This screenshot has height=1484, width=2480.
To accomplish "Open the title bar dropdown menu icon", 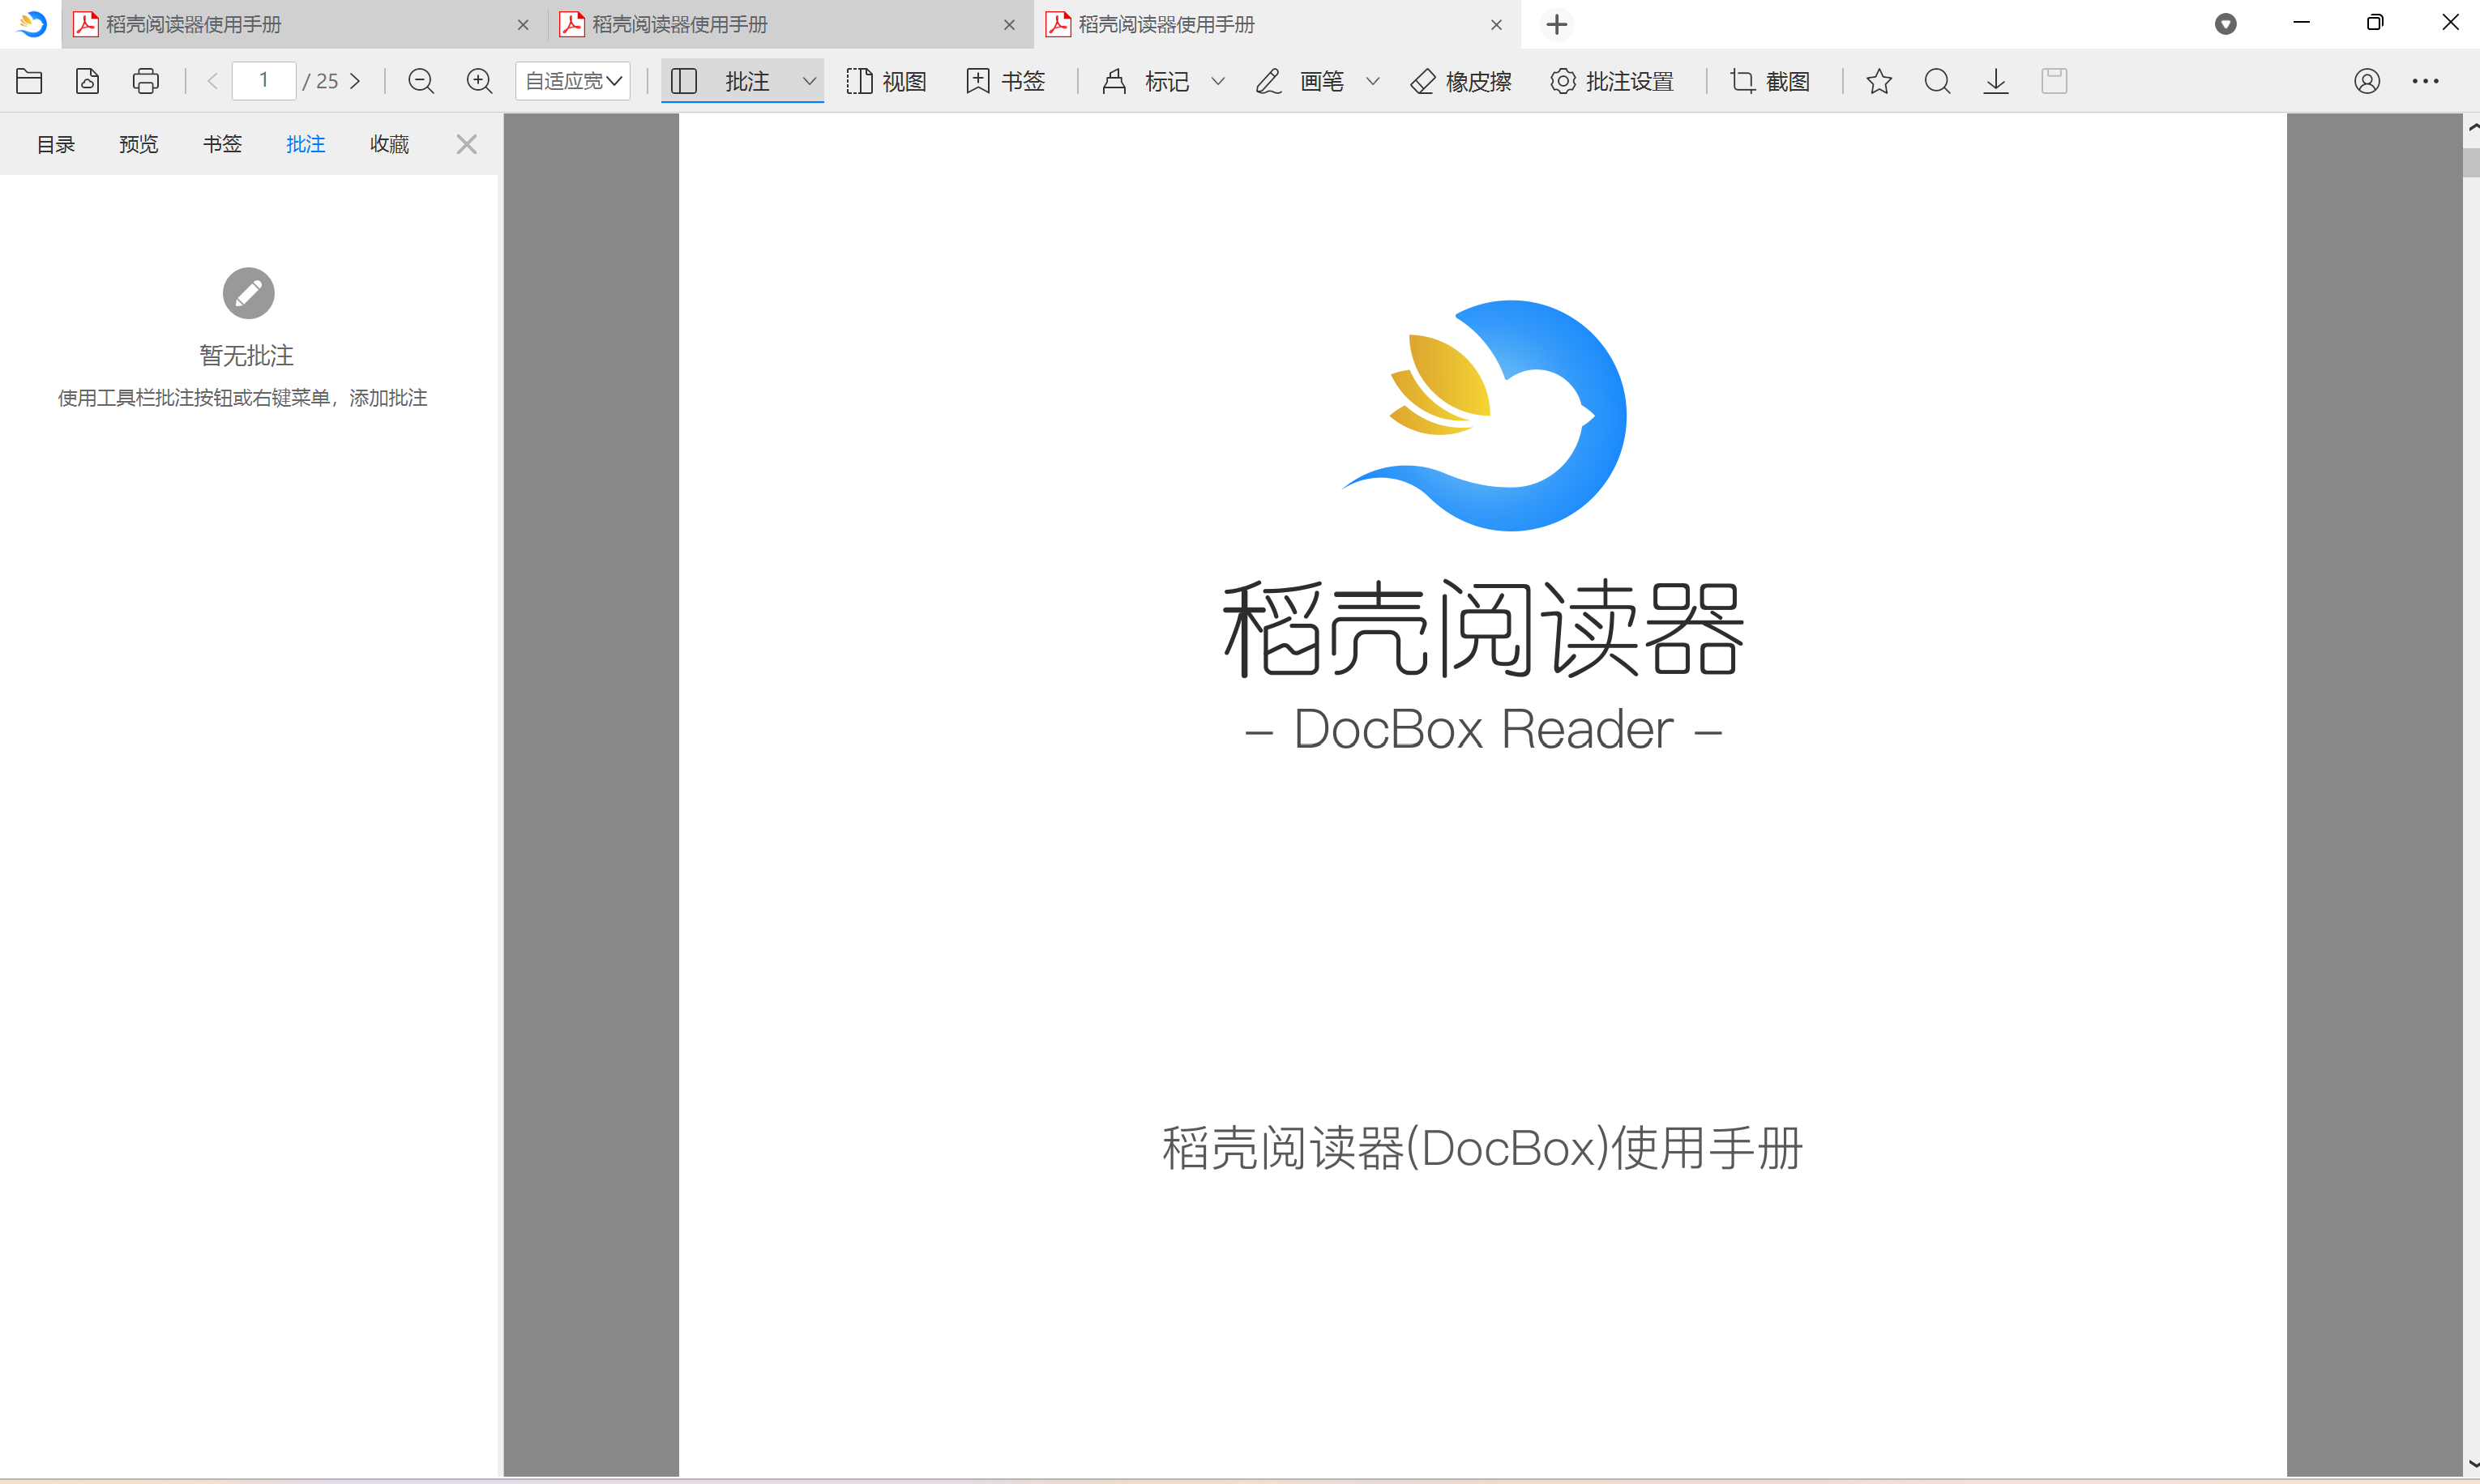I will click(x=2226, y=24).
